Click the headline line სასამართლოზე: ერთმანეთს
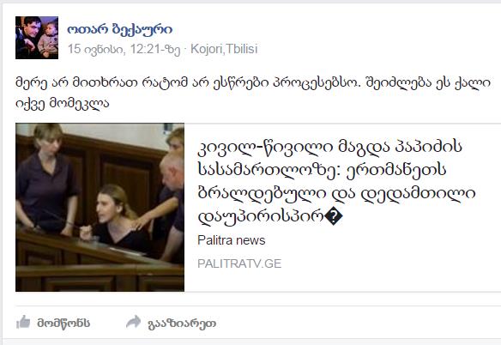Viewport: 501px width, 345px height. (x=322, y=170)
